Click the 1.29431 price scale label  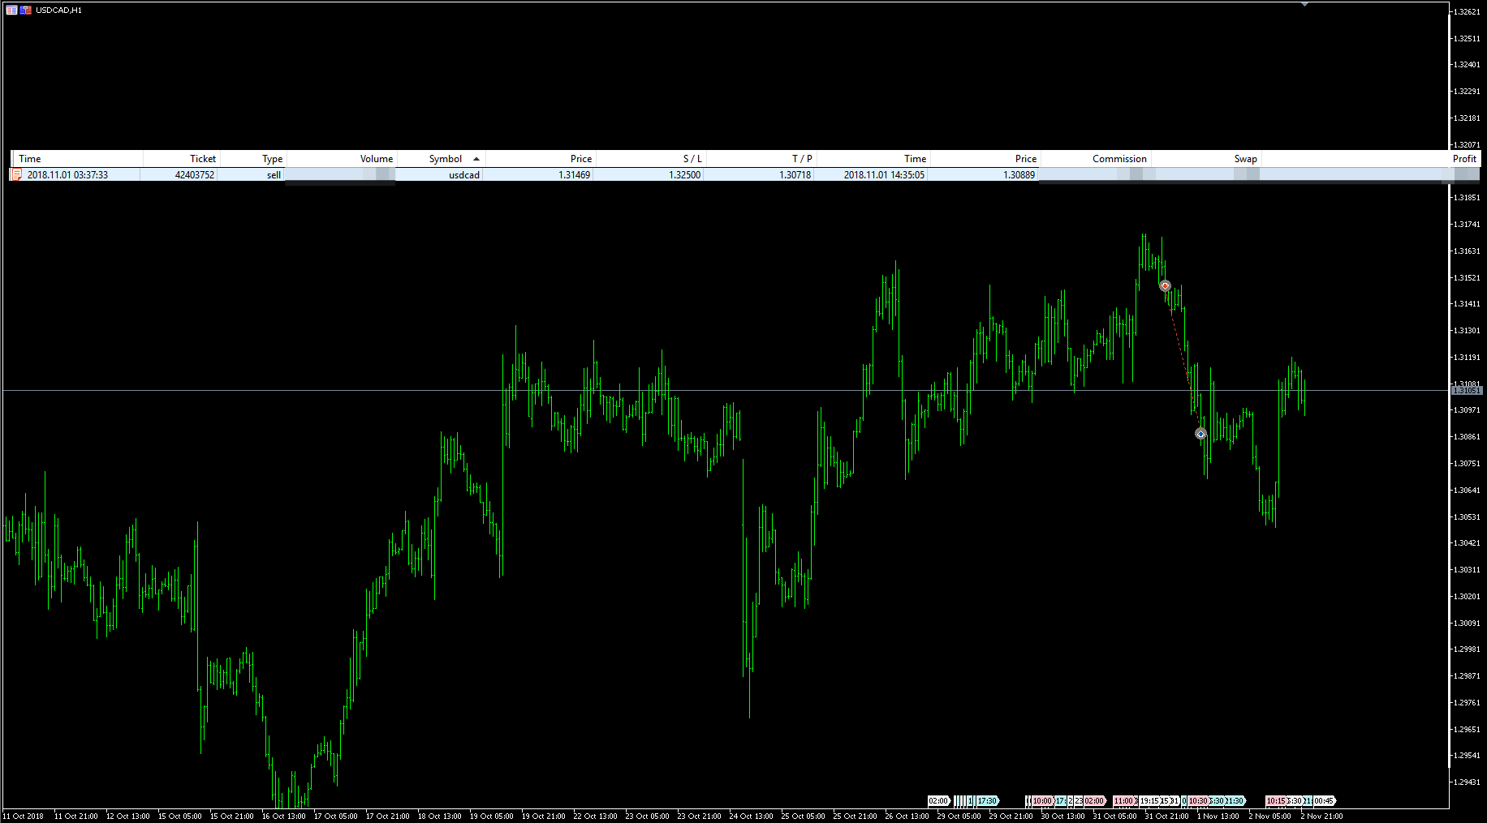(1467, 782)
